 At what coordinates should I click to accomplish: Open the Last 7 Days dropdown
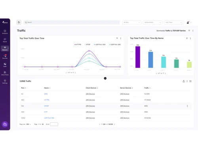(173, 22)
